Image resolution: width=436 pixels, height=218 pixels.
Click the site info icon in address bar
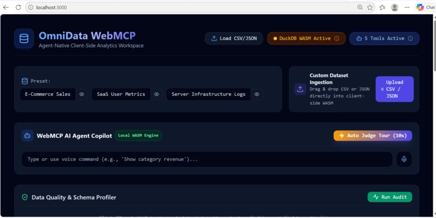tap(31, 8)
